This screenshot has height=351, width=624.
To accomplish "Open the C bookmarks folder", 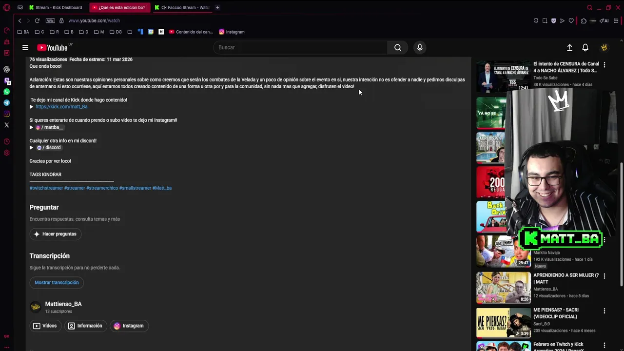I will 39,32.
